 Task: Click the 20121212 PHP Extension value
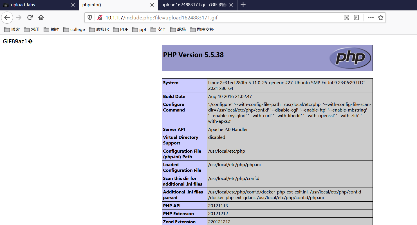pyautogui.click(x=218, y=213)
